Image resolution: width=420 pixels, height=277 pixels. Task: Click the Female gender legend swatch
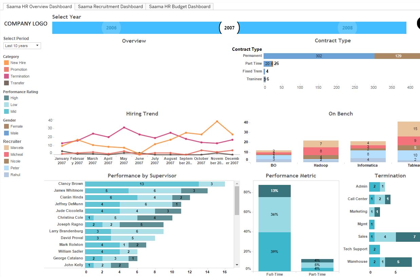(6, 126)
